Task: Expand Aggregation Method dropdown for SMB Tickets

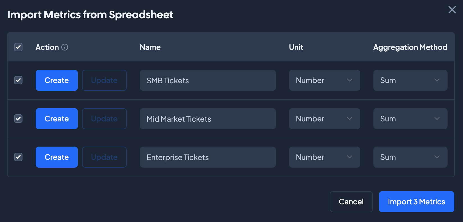Action: pos(410,80)
